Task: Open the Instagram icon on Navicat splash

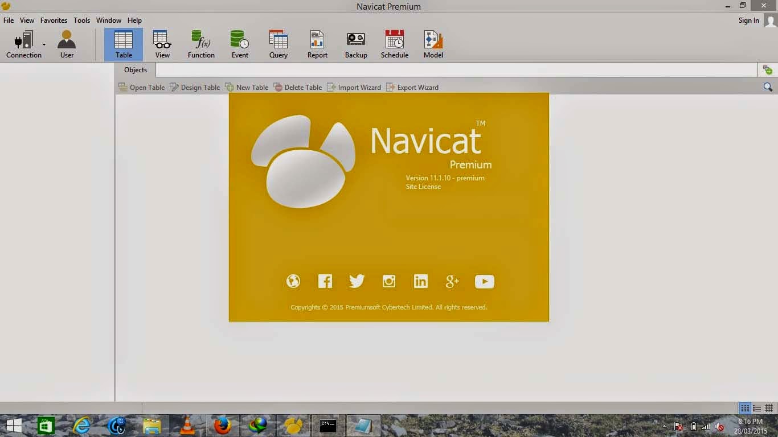Action: point(389,281)
